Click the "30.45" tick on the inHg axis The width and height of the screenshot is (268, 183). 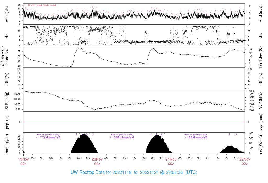tap(18, 94)
